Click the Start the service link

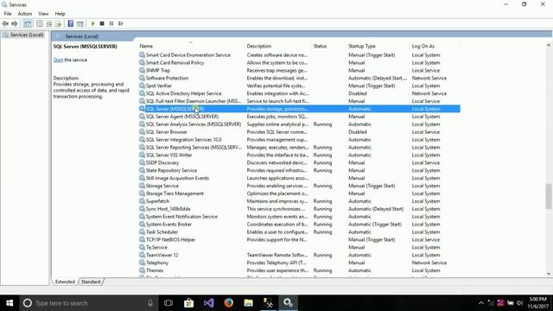(x=58, y=60)
